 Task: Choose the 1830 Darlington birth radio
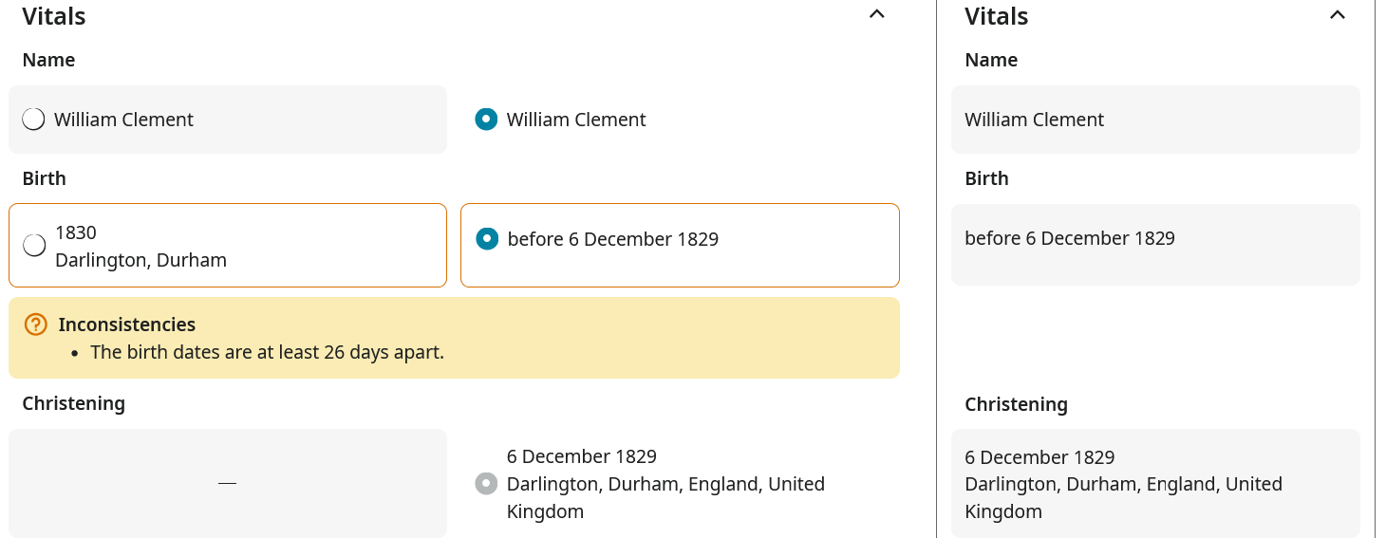[34, 246]
